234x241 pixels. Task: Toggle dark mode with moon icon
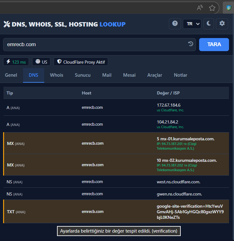209,24
